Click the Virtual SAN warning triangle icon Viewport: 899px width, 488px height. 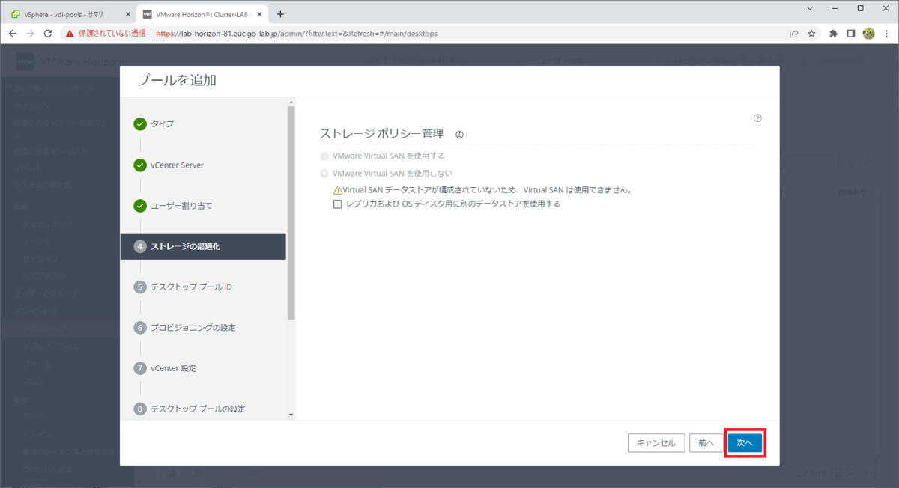[338, 190]
